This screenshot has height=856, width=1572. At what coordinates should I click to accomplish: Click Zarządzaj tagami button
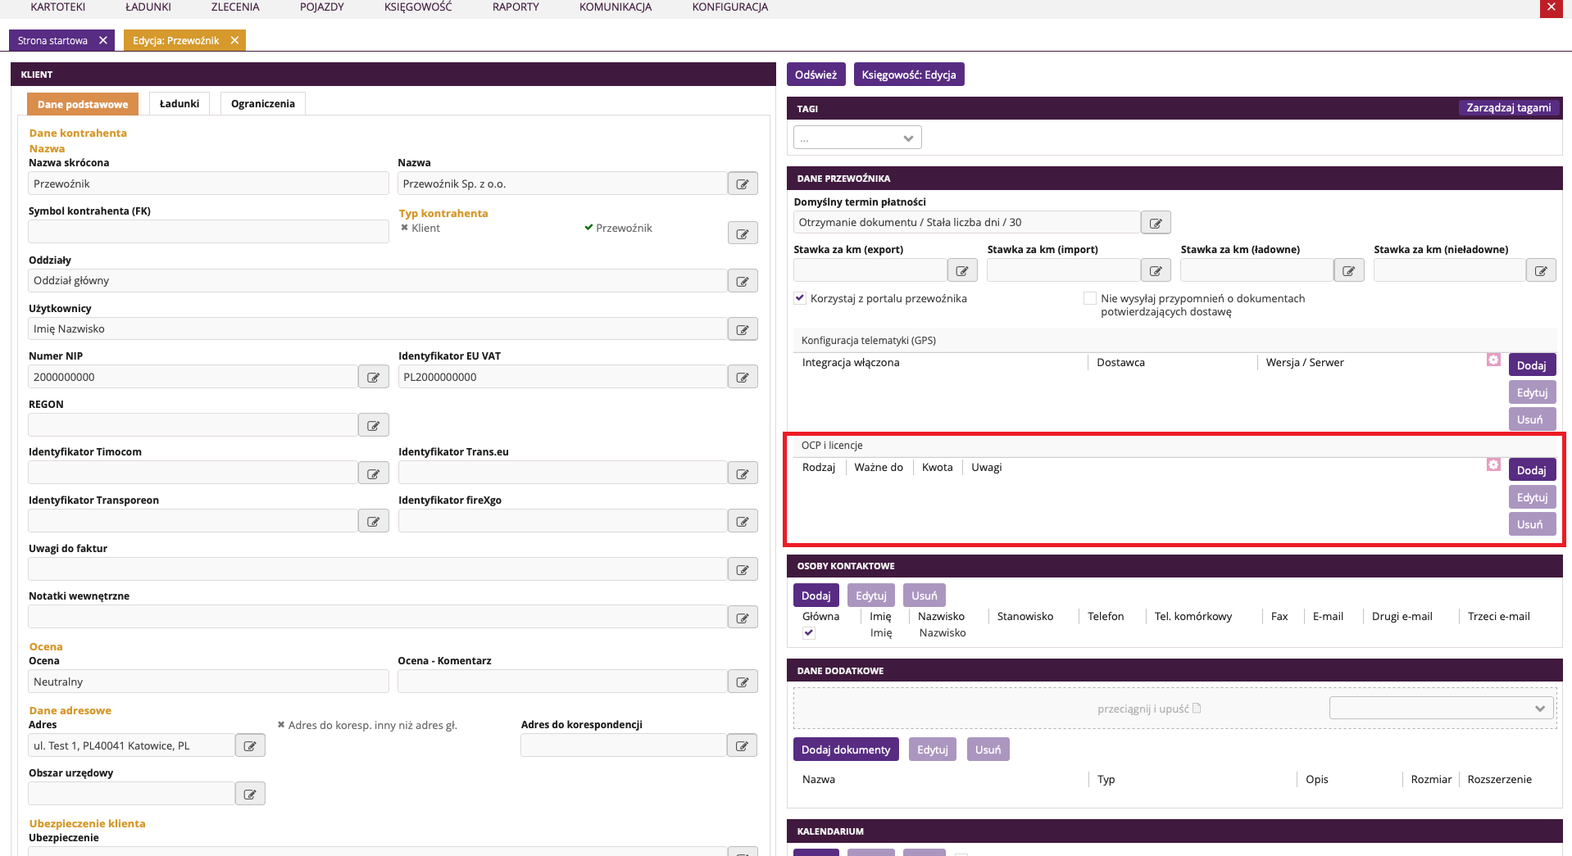pos(1508,107)
